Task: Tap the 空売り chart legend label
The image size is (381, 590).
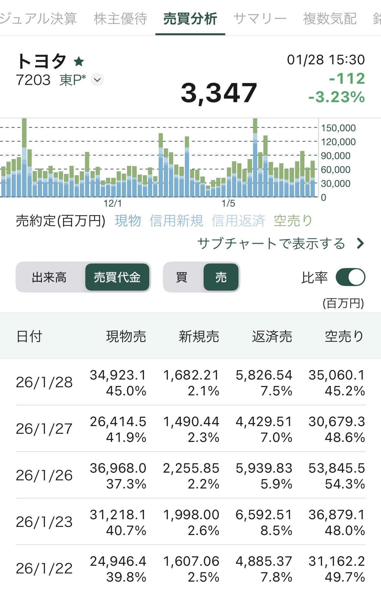Action: (x=293, y=221)
